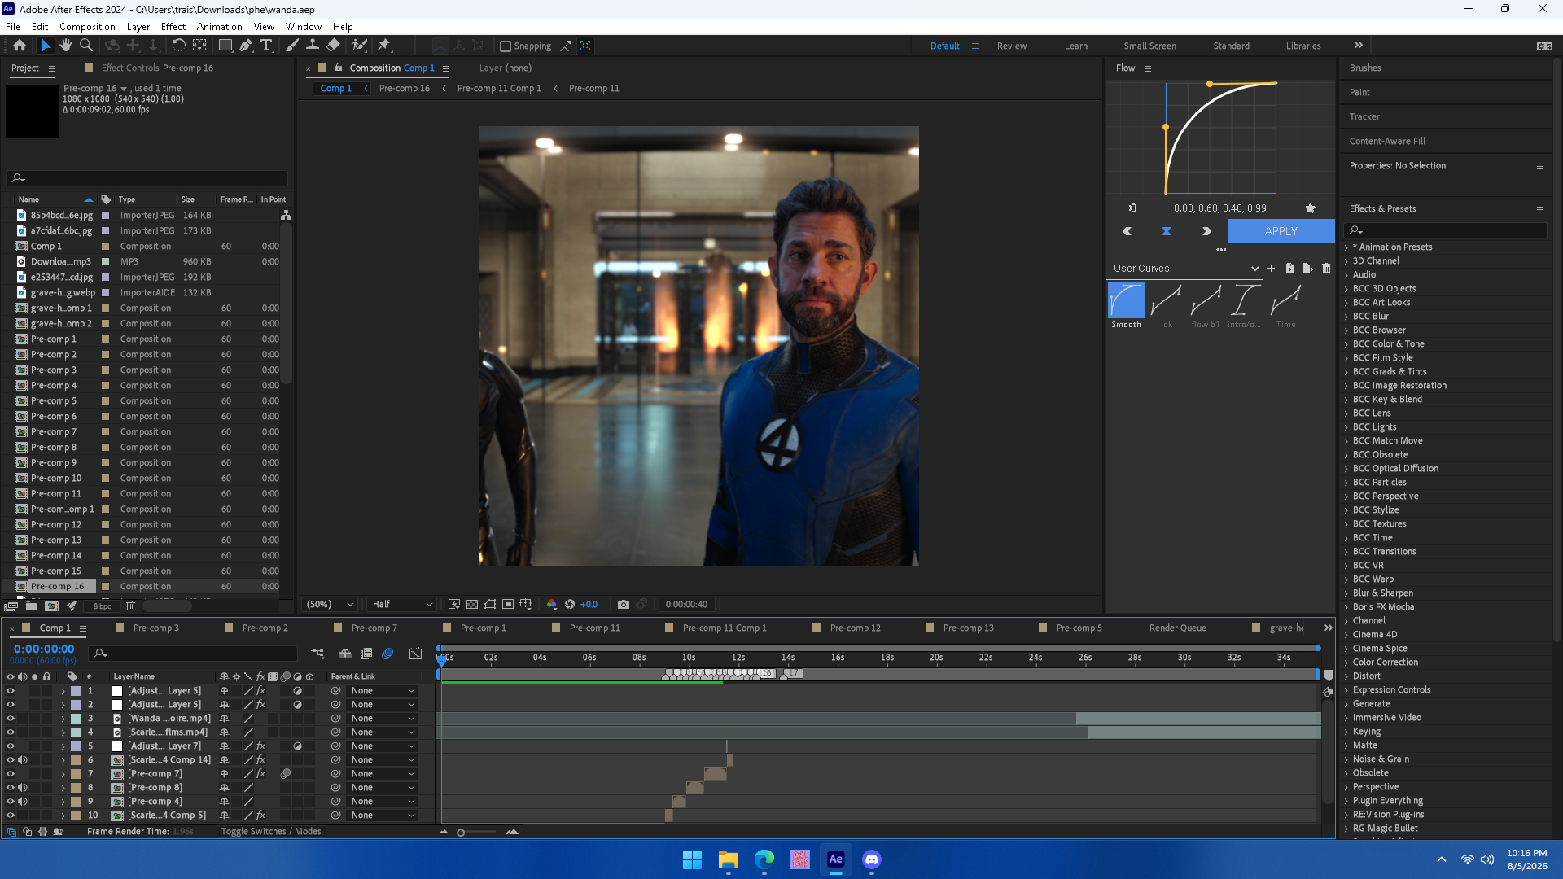The height and width of the screenshot is (879, 1563).
Task: Open Pre-comp 16 in viewer breadcrumb
Action: coord(404,89)
